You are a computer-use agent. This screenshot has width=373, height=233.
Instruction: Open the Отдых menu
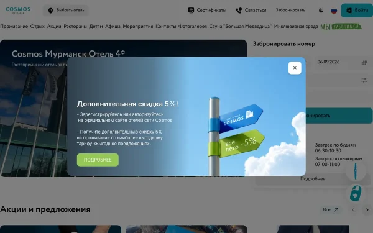(x=37, y=26)
